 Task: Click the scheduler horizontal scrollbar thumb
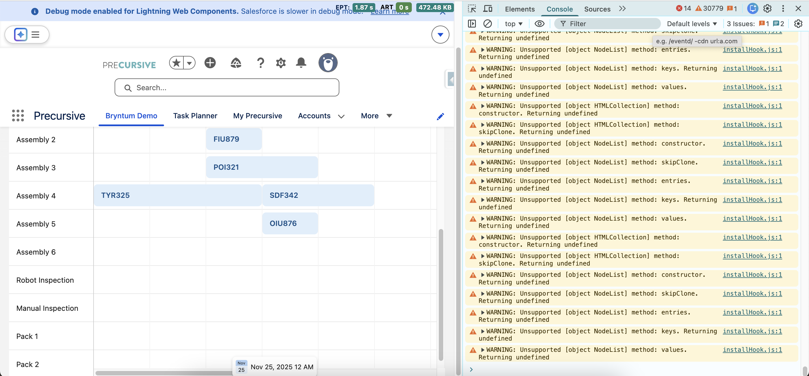pyautogui.click(x=163, y=373)
